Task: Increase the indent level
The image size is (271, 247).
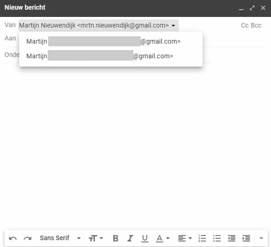Action: pos(246,238)
